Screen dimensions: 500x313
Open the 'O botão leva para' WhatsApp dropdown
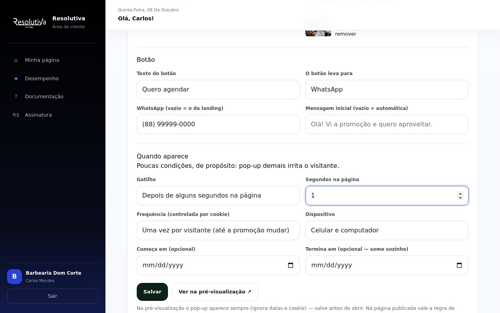point(387,90)
